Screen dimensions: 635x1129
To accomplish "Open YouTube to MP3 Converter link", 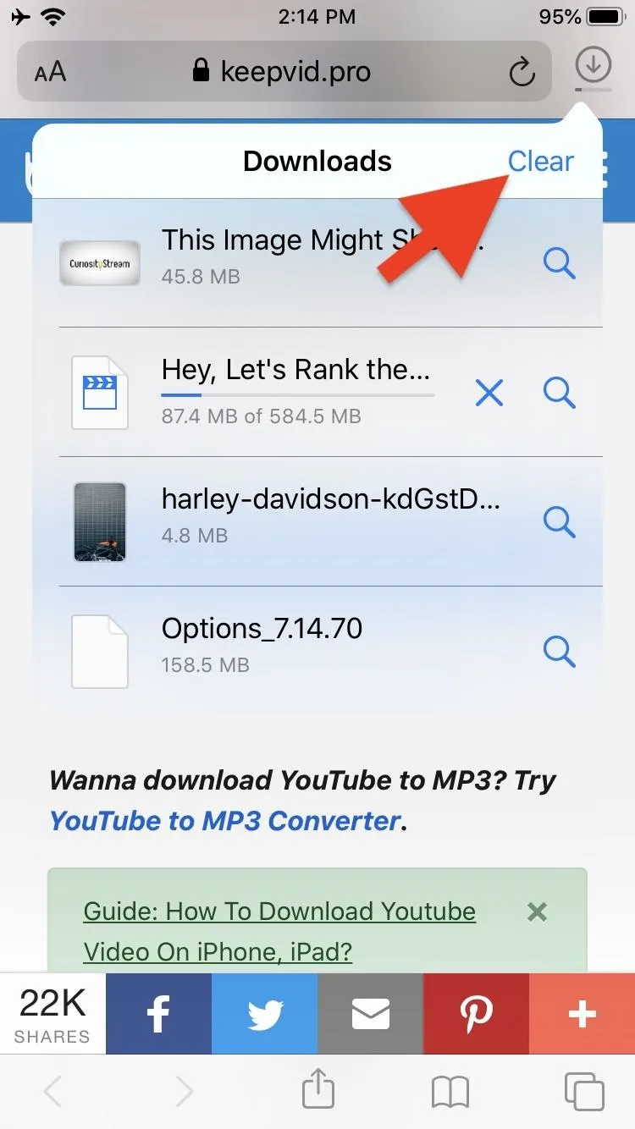I will 224,820.
